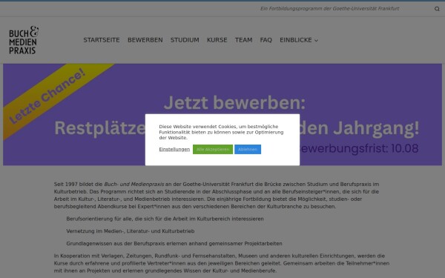Image resolution: width=445 pixels, height=278 pixels.
Task: Open the FAQ page
Action: pyautogui.click(x=266, y=40)
